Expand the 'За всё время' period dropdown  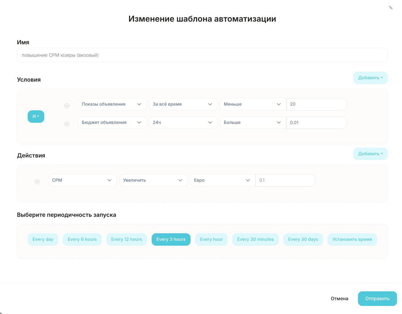coord(183,104)
